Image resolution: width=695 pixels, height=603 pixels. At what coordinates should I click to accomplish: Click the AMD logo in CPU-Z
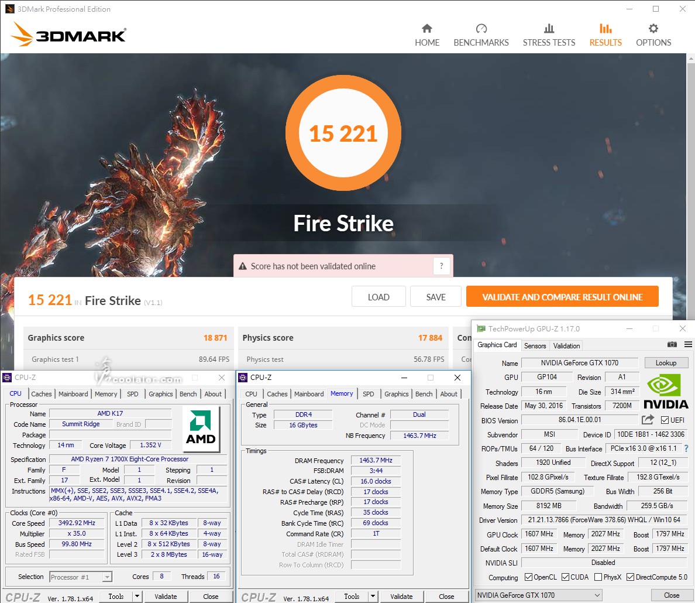point(201,428)
